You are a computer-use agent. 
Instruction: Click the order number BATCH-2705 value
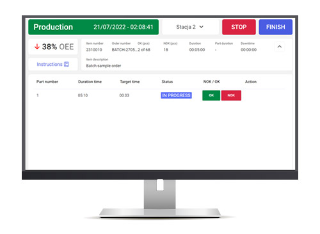[x=124, y=50]
